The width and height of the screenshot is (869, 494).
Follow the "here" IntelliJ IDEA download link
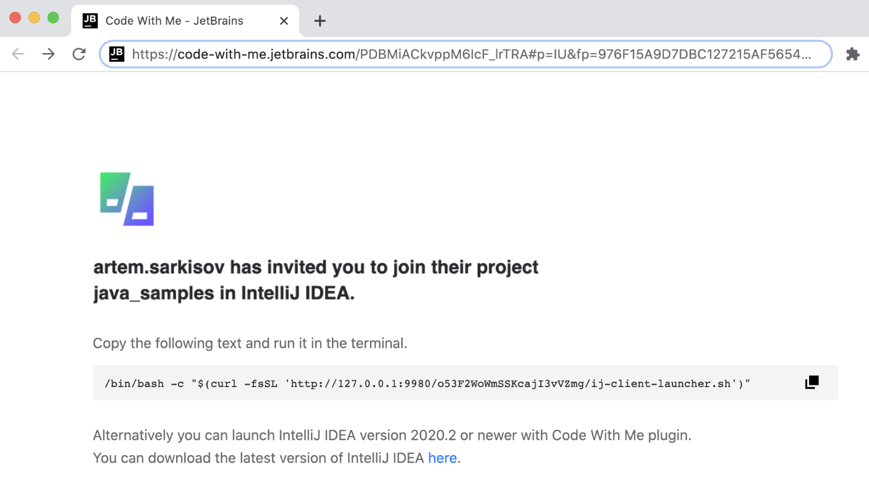click(442, 458)
